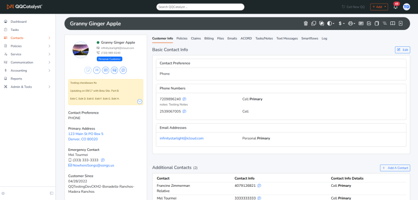
Task: Toggle the sidebar collapse icon at bottom left
Action: click(x=52, y=193)
